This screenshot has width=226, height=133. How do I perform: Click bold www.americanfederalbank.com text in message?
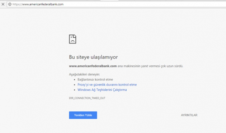(93, 66)
